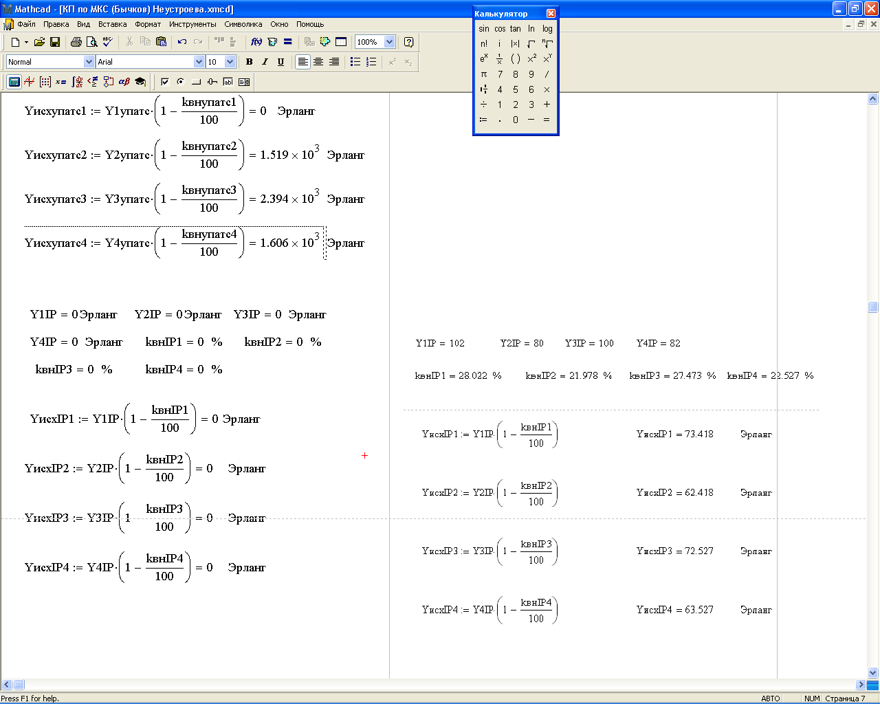
Task: Click the Calculate (equals bars) icon
Action: tap(288, 42)
